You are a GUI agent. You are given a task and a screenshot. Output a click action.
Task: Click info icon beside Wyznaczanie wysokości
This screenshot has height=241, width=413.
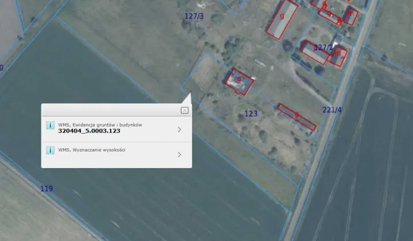click(50, 150)
